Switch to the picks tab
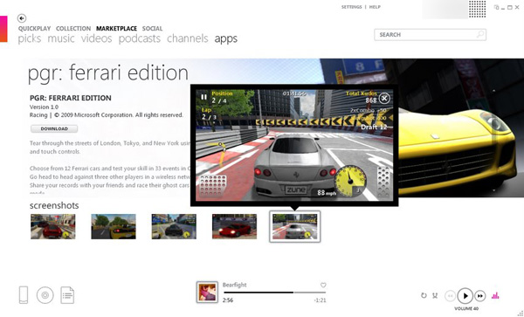 point(30,38)
